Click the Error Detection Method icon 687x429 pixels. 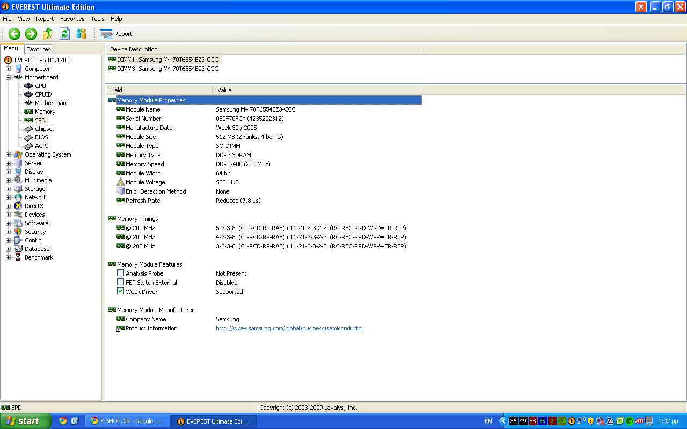[121, 191]
